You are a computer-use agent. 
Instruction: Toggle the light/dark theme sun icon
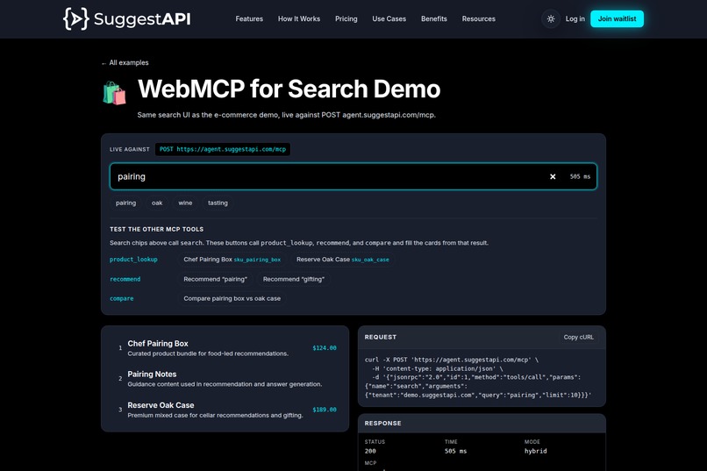[551, 19]
